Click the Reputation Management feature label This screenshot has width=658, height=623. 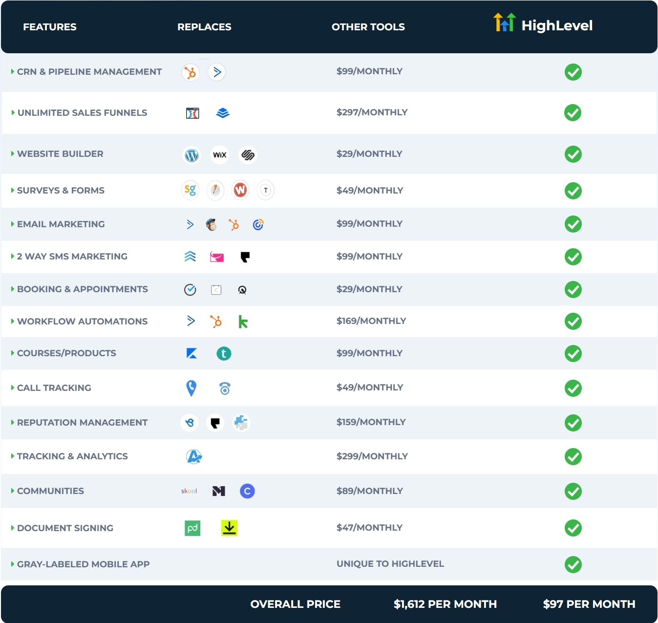(82, 423)
